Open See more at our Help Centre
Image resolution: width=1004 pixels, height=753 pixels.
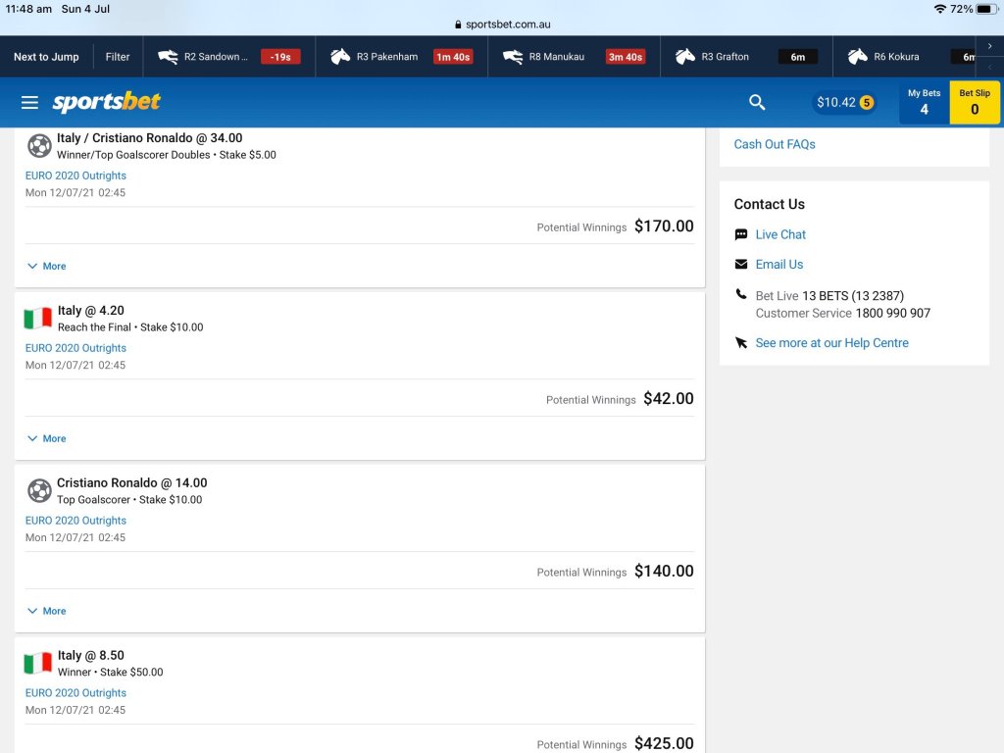click(831, 342)
